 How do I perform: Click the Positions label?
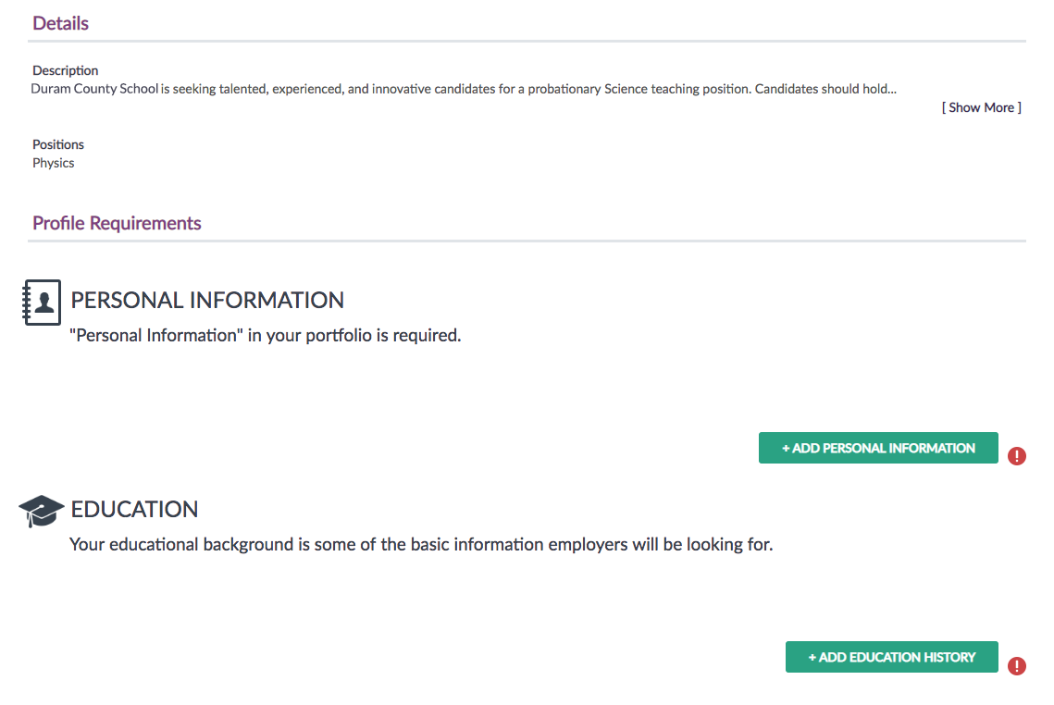click(x=57, y=144)
